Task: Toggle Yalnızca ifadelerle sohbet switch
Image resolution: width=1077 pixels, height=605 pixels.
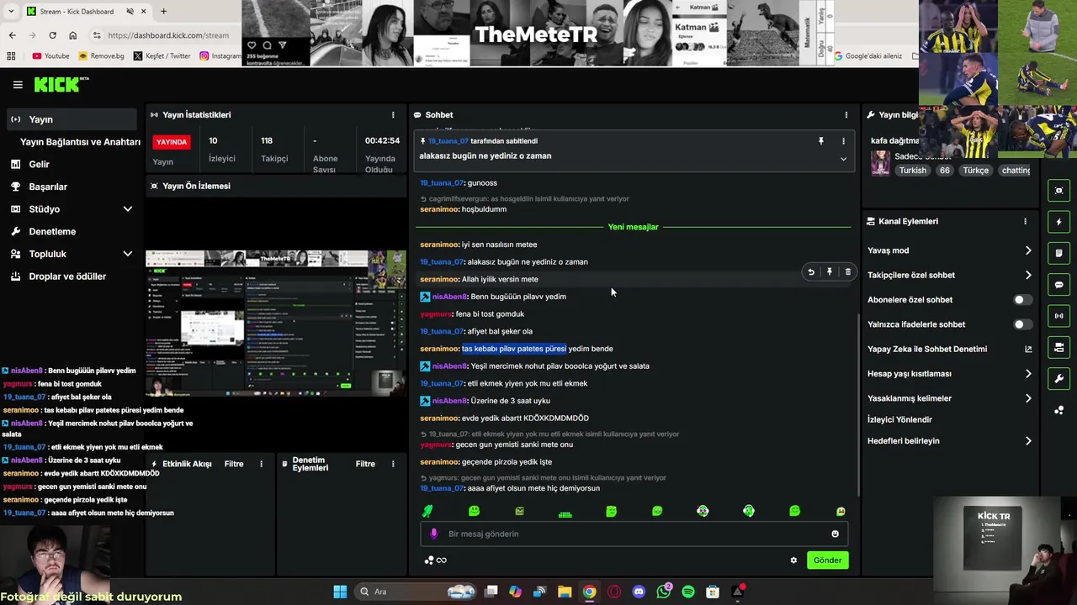Action: tap(1022, 324)
